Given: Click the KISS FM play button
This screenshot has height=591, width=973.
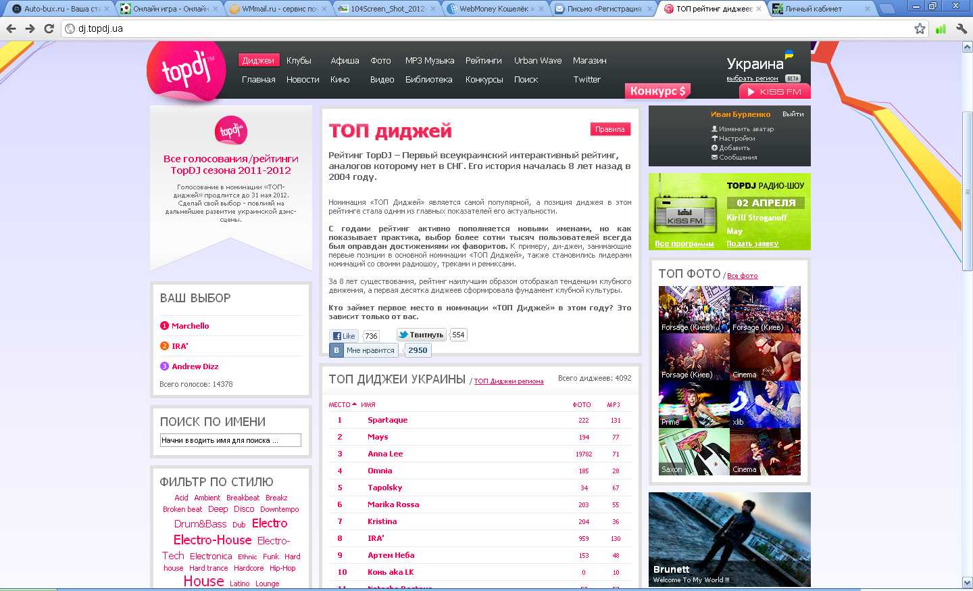Looking at the screenshot, I should pos(774,91).
